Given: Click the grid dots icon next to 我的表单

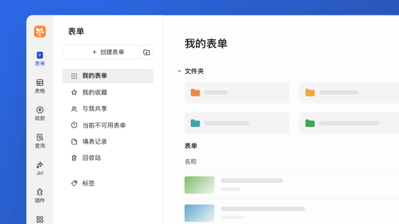Looking at the screenshot, I should pos(74,76).
